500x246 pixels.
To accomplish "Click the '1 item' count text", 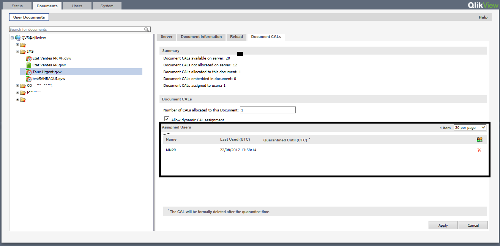I will [x=445, y=128].
